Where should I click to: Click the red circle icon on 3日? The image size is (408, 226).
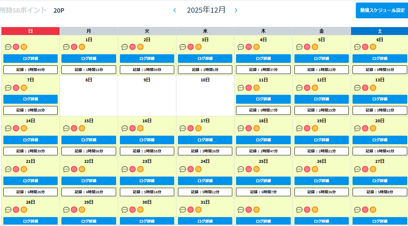(x=191, y=47)
